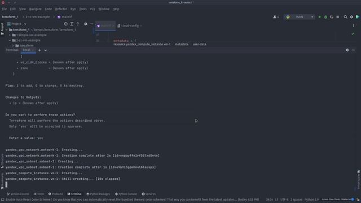Click the colorful JetBrains toolbox icon
The height and width of the screenshot is (203, 361).
point(357,17)
